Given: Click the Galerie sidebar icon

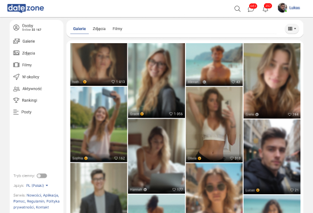Looking at the screenshot, I should pyautogui.click(x=17, y=41).
